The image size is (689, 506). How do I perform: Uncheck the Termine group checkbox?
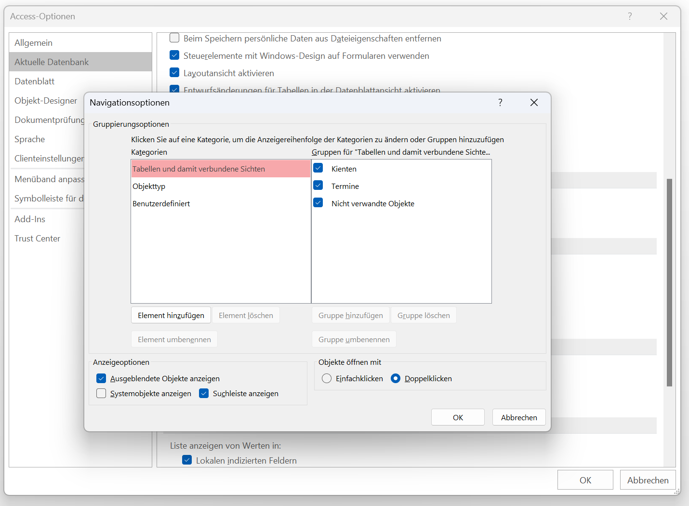318,186
